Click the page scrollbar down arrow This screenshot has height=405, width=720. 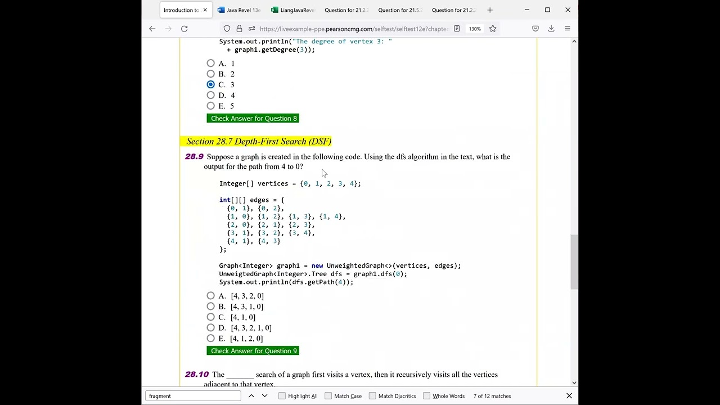(574, 382)
